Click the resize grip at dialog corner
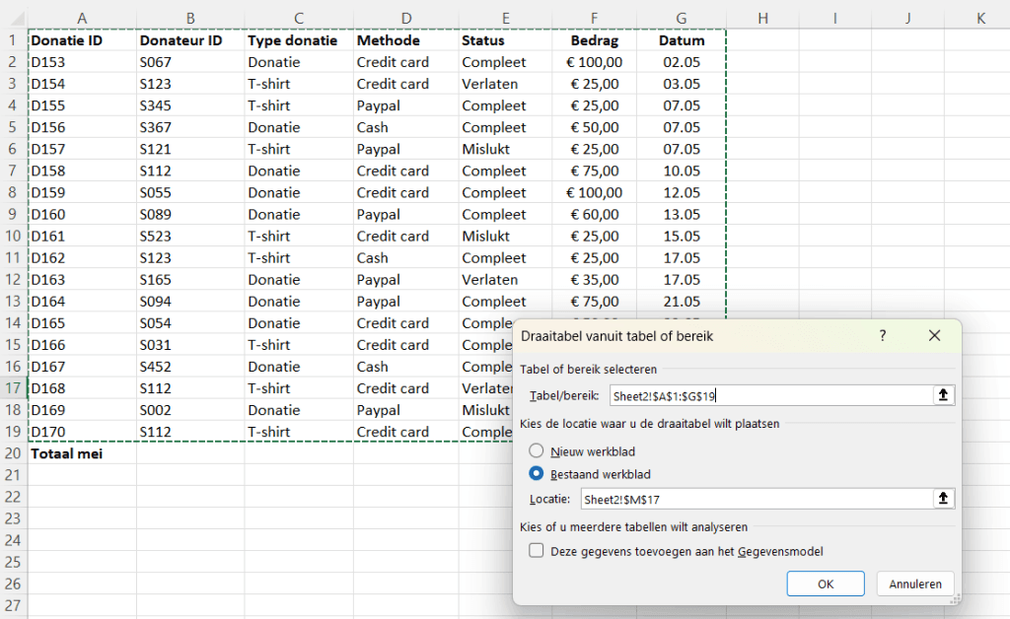 pyautogui.click(x=955, y=599)
